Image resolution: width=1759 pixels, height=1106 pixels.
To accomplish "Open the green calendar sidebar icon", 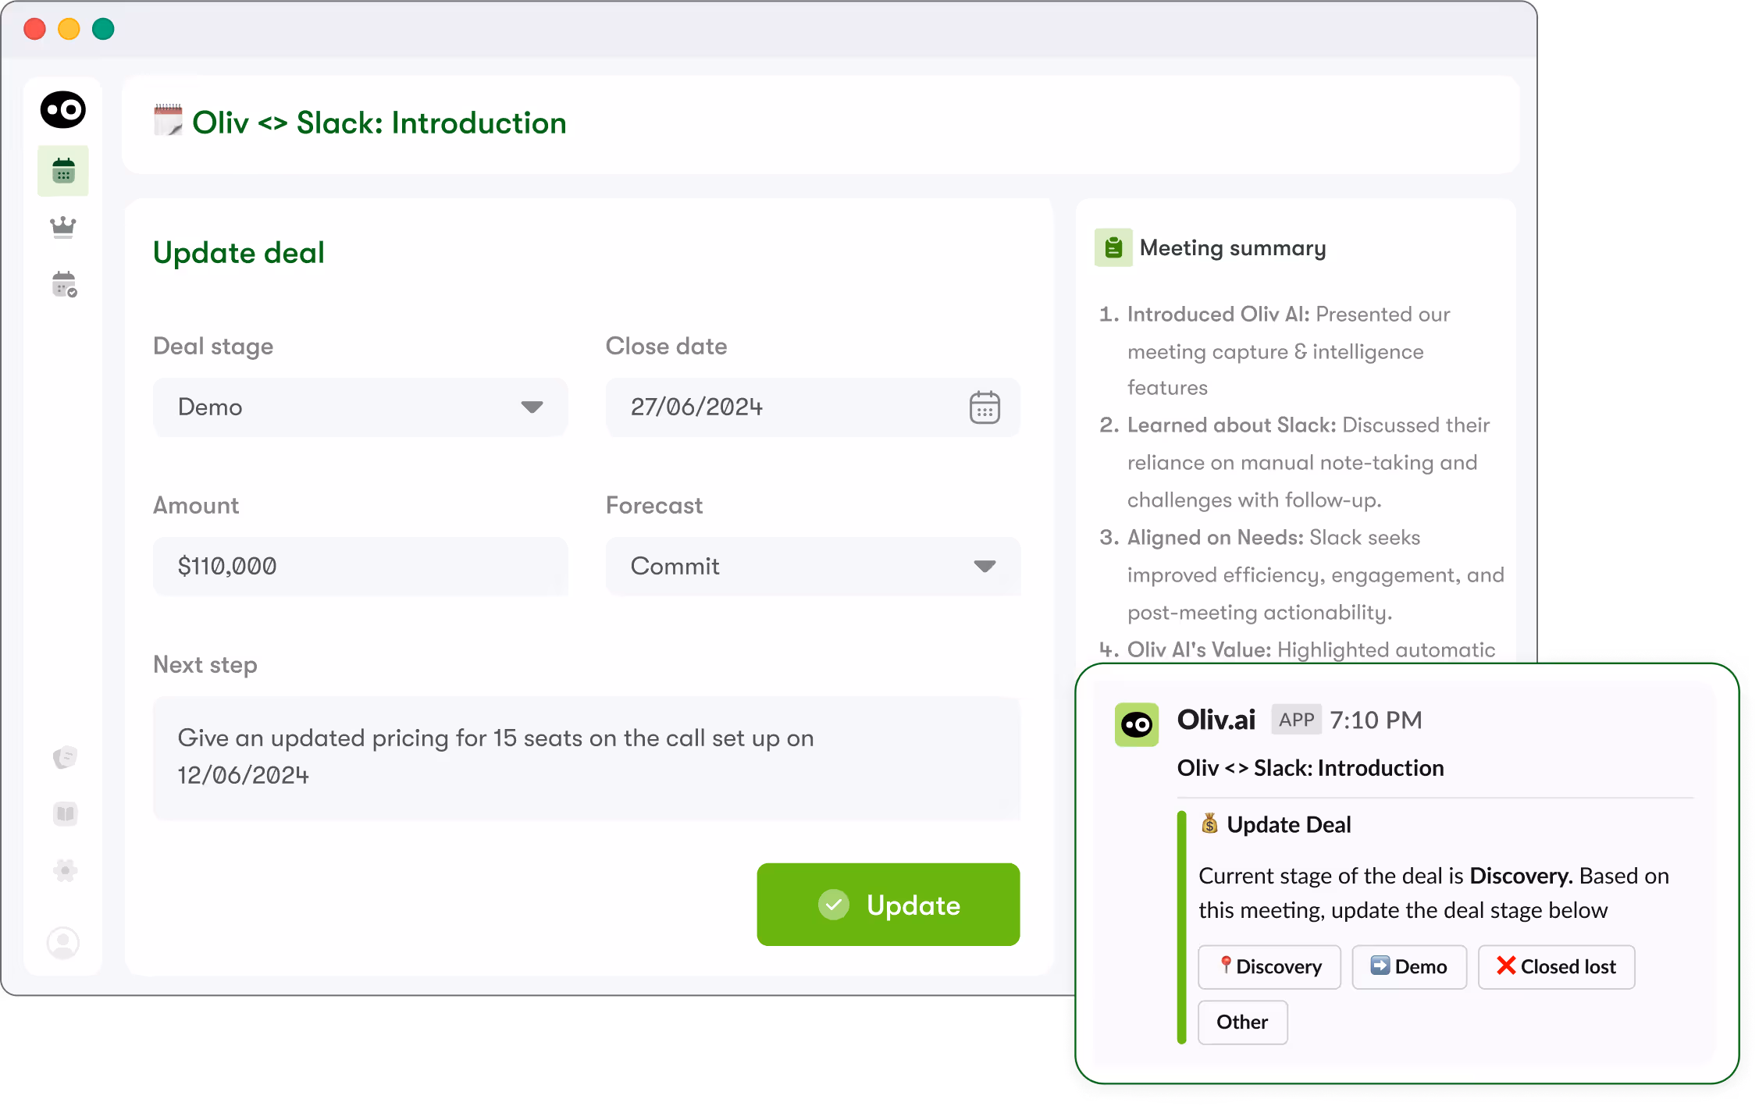I will (x=63, y=171).
